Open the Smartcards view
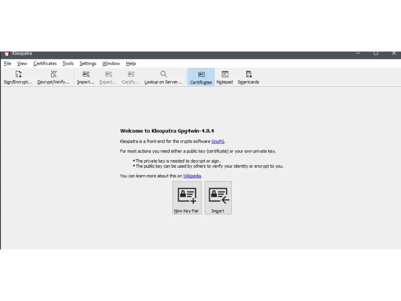The height and width of the screenshot is (301, 401). (248, 77)
